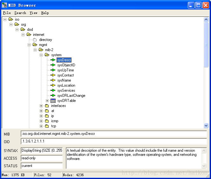Click the empty directory folder icon
The height and width of the screenshot is (179, 211).
click(x=35, y=40)
